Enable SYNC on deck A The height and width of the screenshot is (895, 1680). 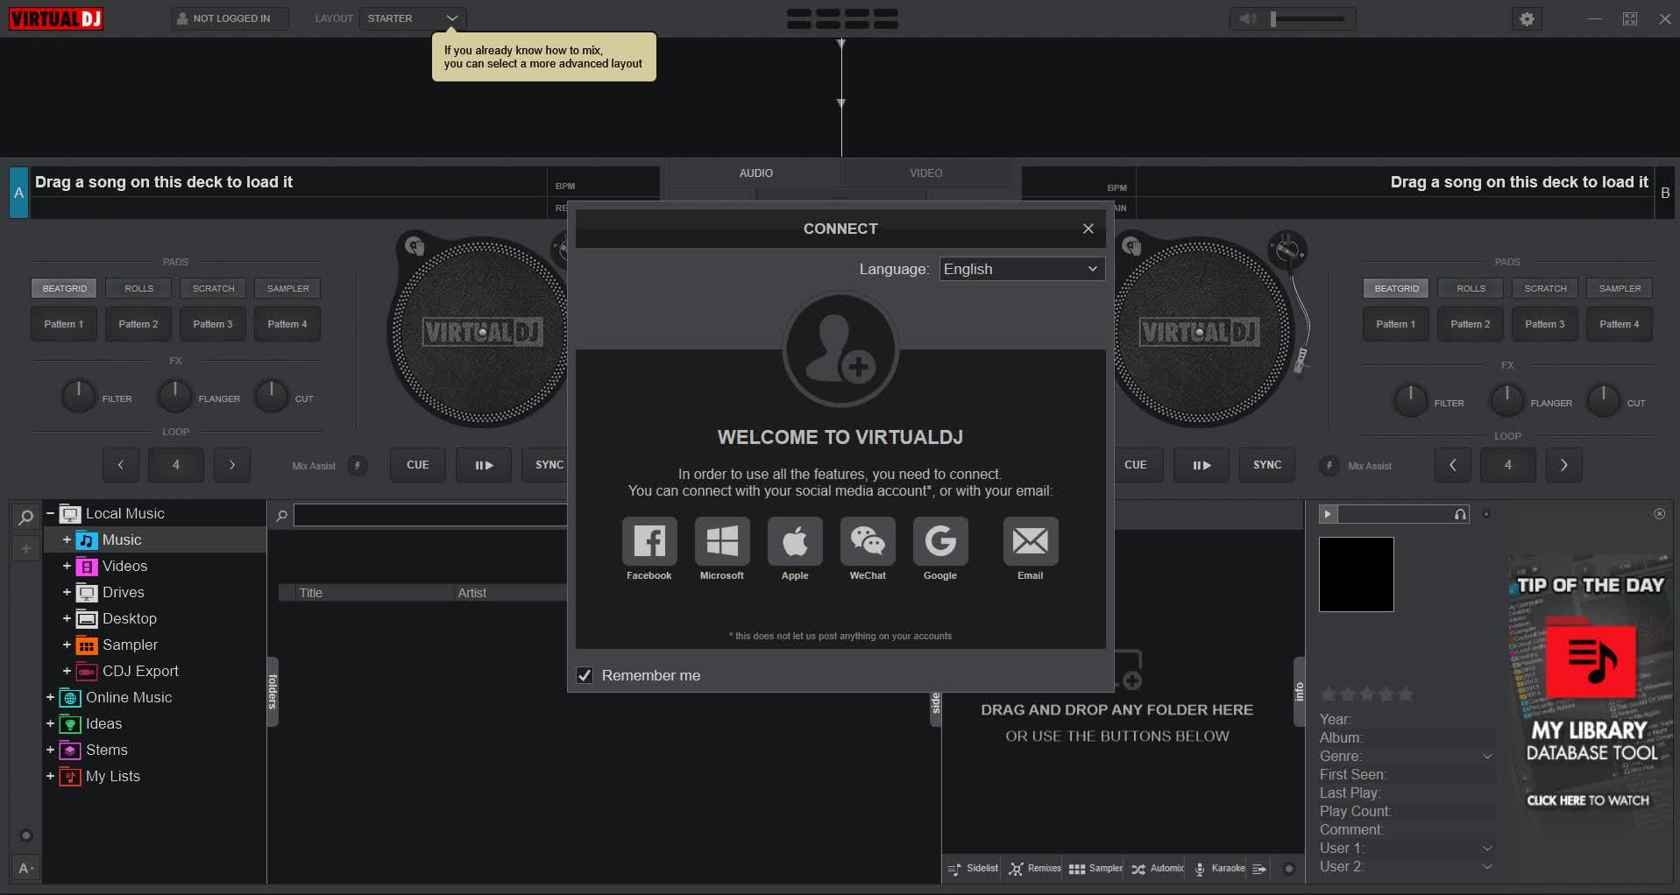point(546,465)
